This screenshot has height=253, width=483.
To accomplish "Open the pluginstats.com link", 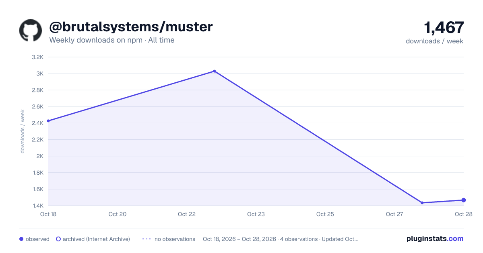I will pos(435,239).
